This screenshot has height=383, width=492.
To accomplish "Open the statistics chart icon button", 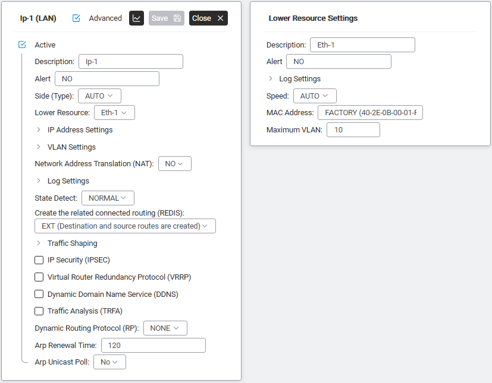I will (137, 18).
